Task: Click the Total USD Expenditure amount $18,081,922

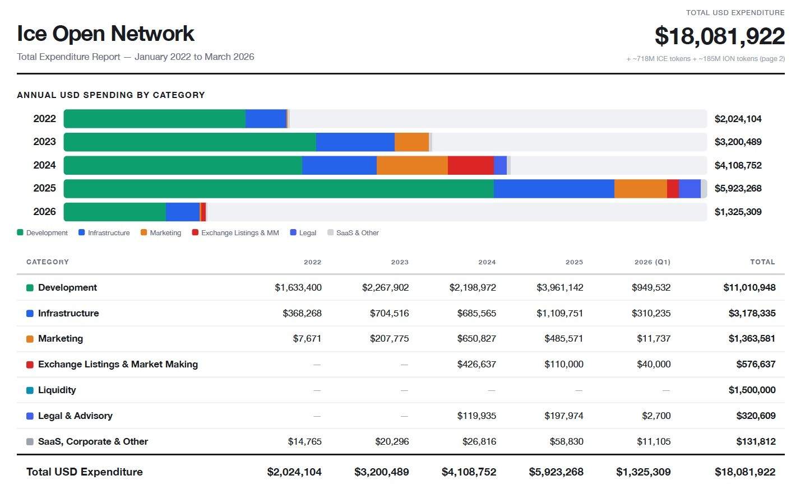Action: pos(720,36)
